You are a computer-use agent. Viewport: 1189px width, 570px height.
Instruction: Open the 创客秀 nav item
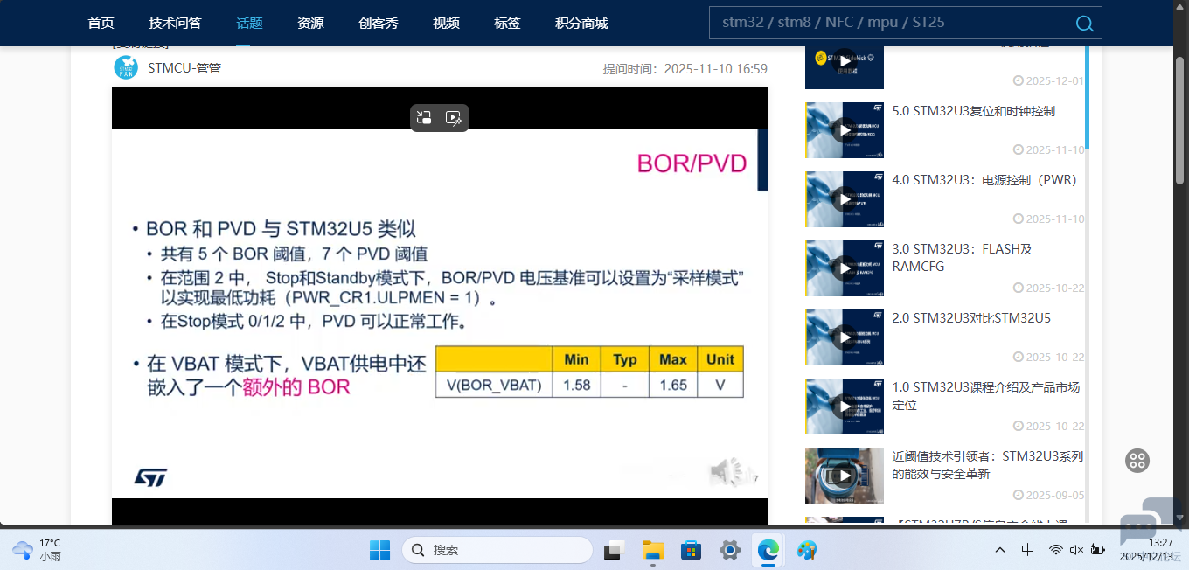pyautogui.click(x=379, y=24)
